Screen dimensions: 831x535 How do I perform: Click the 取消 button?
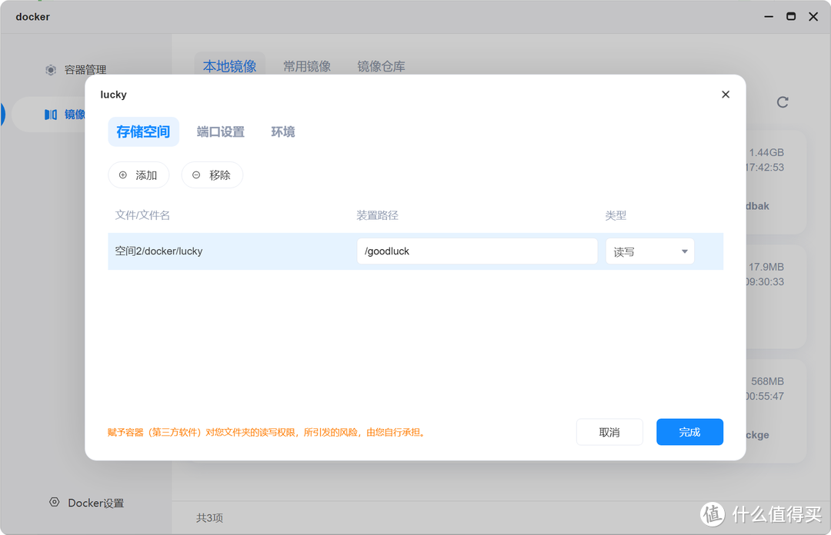pos(609,432)
